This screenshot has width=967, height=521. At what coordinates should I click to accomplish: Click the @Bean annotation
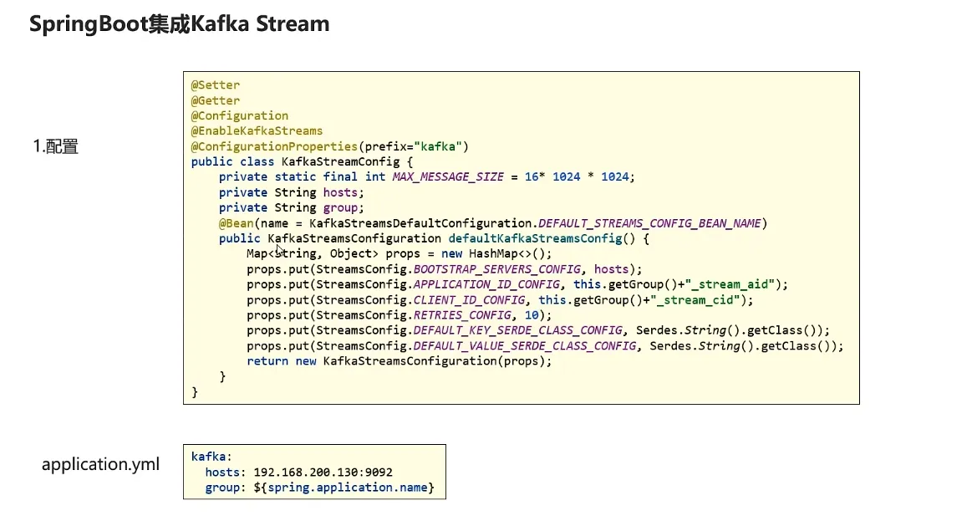236,223
